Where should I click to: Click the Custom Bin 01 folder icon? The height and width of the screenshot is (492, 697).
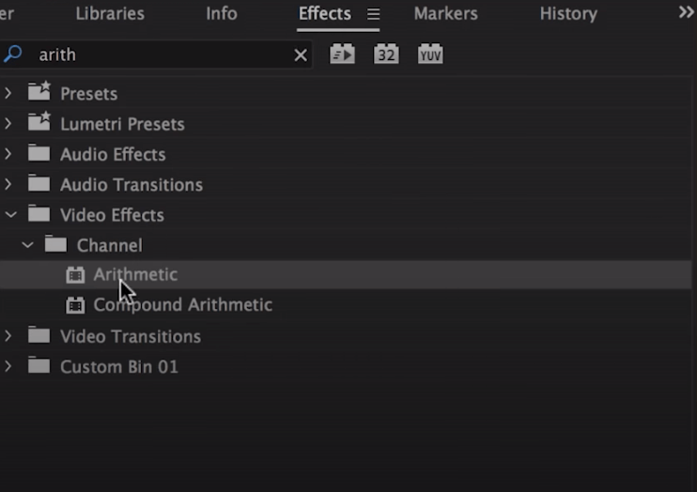(39, 365)
